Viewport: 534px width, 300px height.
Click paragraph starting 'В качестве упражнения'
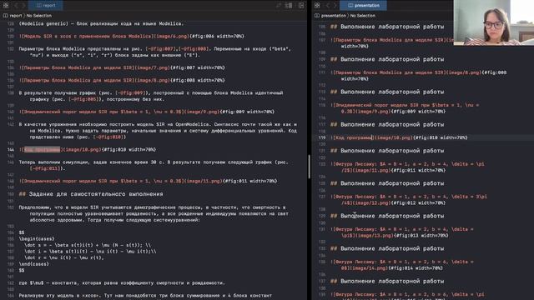pyautogui.click(x=158, y=131)
